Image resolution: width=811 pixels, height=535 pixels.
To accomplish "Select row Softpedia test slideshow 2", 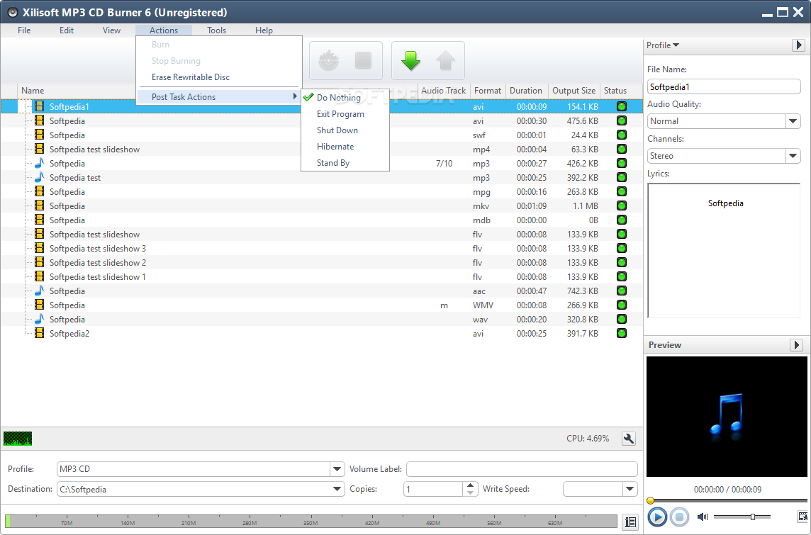I will tap(322, 263).
